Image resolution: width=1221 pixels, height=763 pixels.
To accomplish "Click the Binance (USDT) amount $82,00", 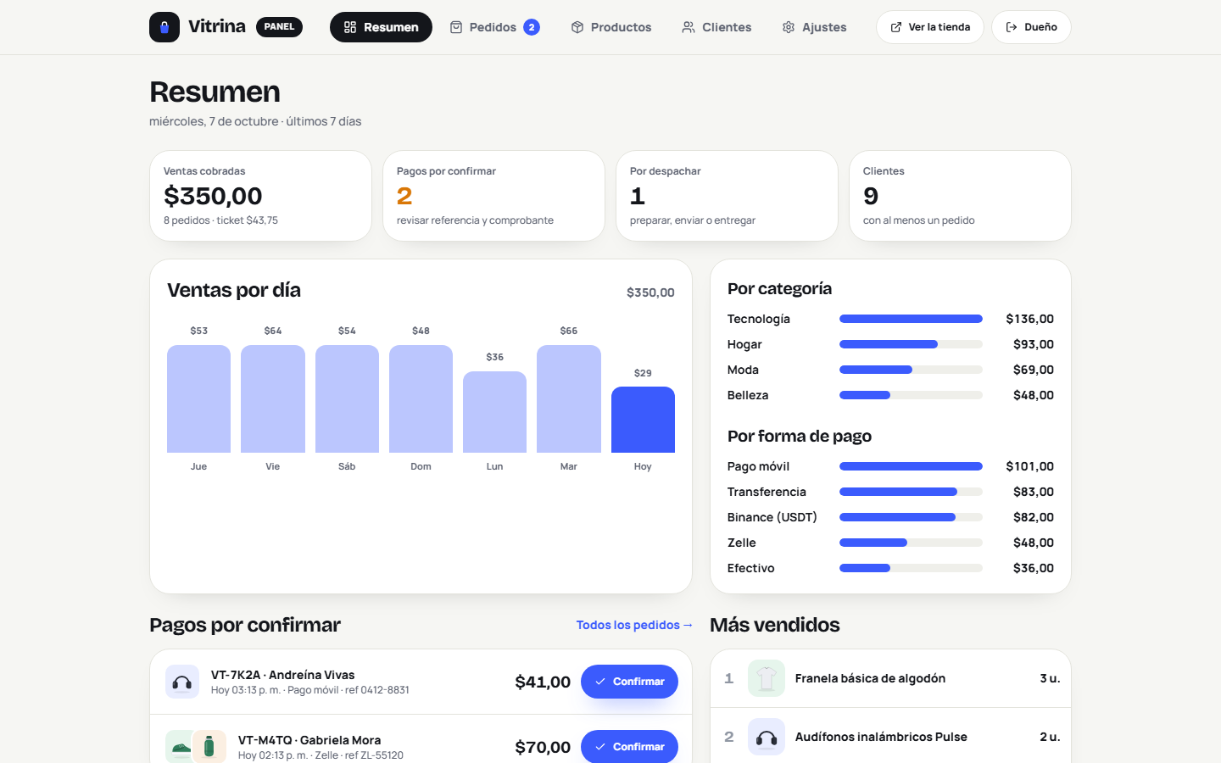I will (x=1033, y=517).
